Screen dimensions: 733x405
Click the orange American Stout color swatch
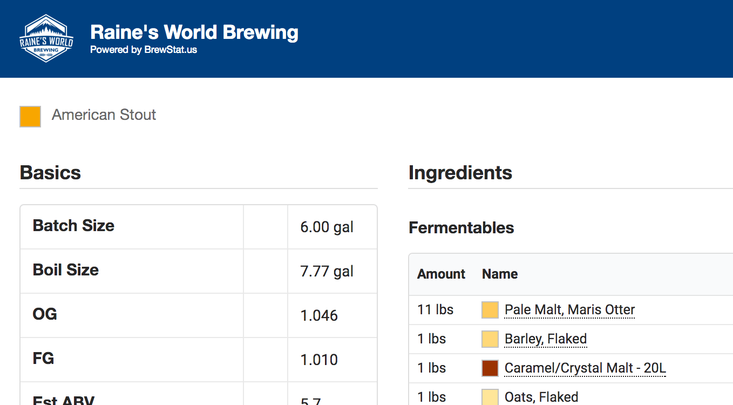point(30,117)
